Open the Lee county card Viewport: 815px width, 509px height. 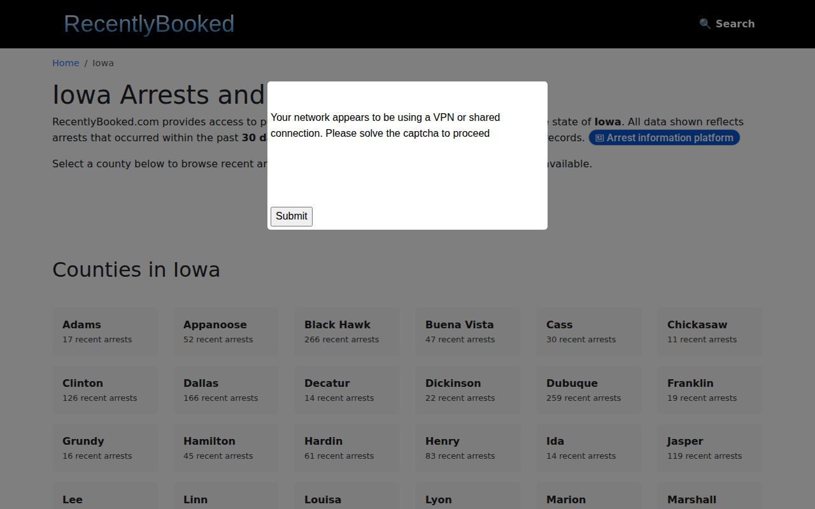(105, 496)
